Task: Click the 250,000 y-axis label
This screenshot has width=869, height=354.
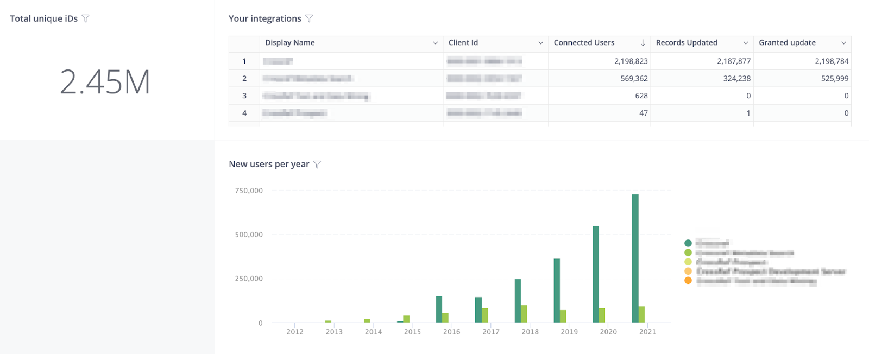Action: click(249, 279)
